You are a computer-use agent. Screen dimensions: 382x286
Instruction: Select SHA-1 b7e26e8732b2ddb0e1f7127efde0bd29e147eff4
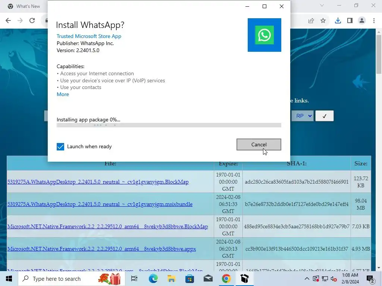tap(297, 204)
